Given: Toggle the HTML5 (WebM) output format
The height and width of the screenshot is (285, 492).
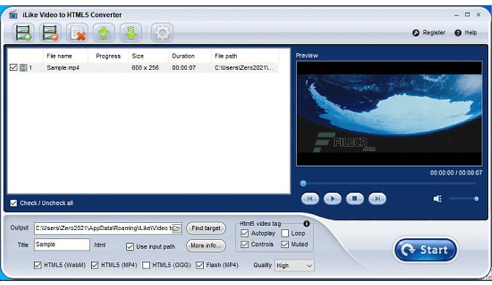Looking at the screenshot, I should (38, 265).
